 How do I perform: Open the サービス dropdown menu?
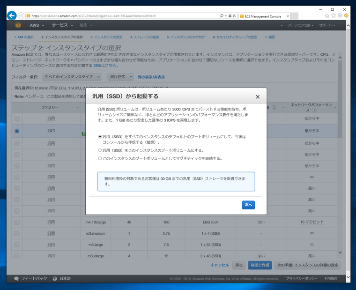click(62, 25)
